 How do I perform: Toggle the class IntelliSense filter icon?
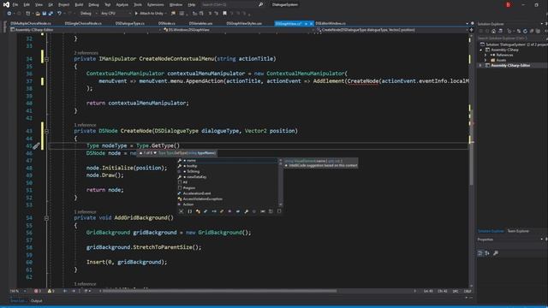point(198,211)
